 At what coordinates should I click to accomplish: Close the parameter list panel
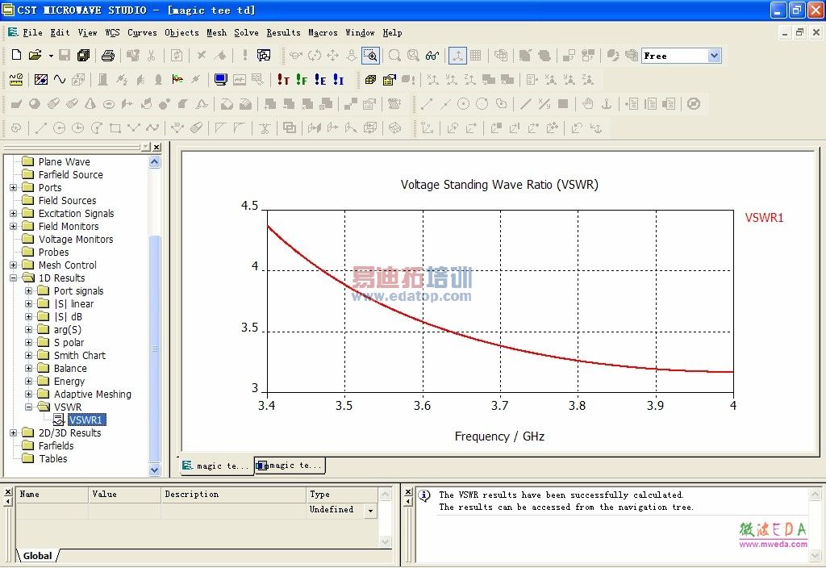8,491
